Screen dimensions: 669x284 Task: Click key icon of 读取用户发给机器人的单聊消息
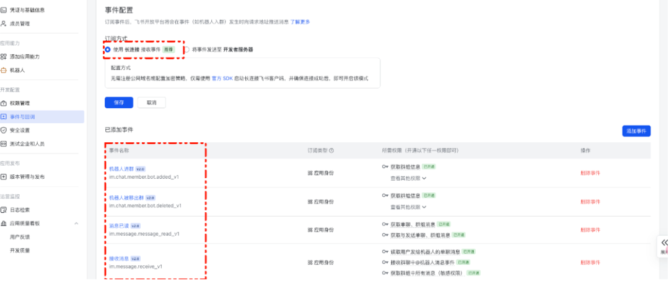pos(385,252)
